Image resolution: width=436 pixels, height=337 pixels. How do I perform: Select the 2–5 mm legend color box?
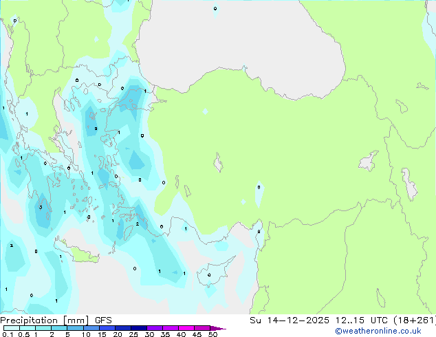[x=59, y=328]
